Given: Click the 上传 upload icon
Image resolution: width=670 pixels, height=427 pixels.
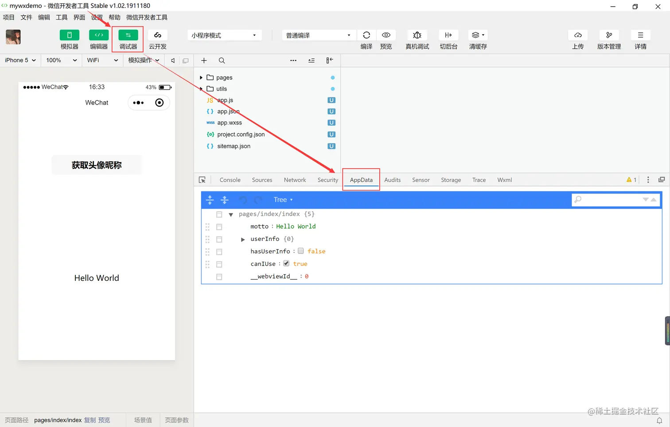Looking at the screenshot, I should 578,35.
